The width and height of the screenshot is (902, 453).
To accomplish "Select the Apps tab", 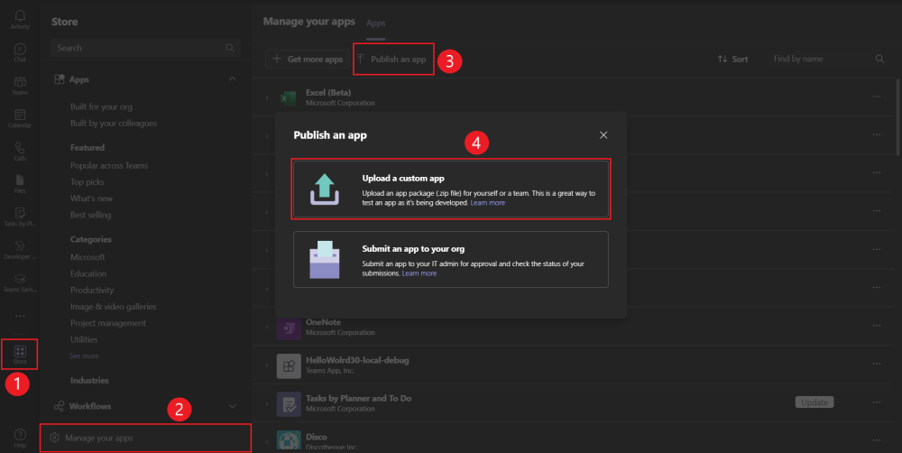I will 375,23.
